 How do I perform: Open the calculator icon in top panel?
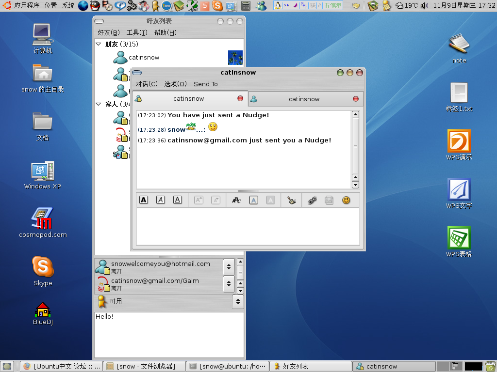pyautogui.click(x=246, y=5)
